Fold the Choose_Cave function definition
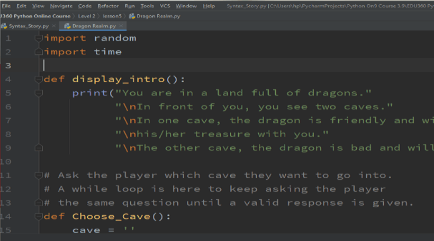 (x=39, y=216)
